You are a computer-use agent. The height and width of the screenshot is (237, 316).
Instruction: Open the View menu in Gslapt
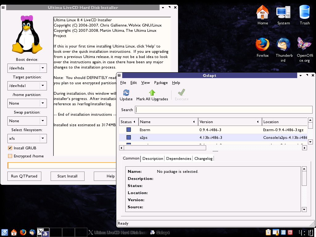coord(146,83)
